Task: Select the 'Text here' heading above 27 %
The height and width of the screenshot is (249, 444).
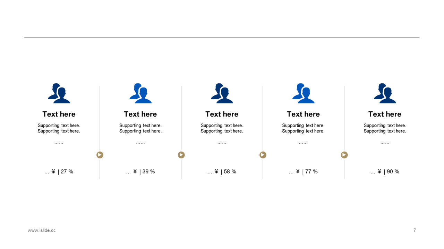Action: coord(59,114)
